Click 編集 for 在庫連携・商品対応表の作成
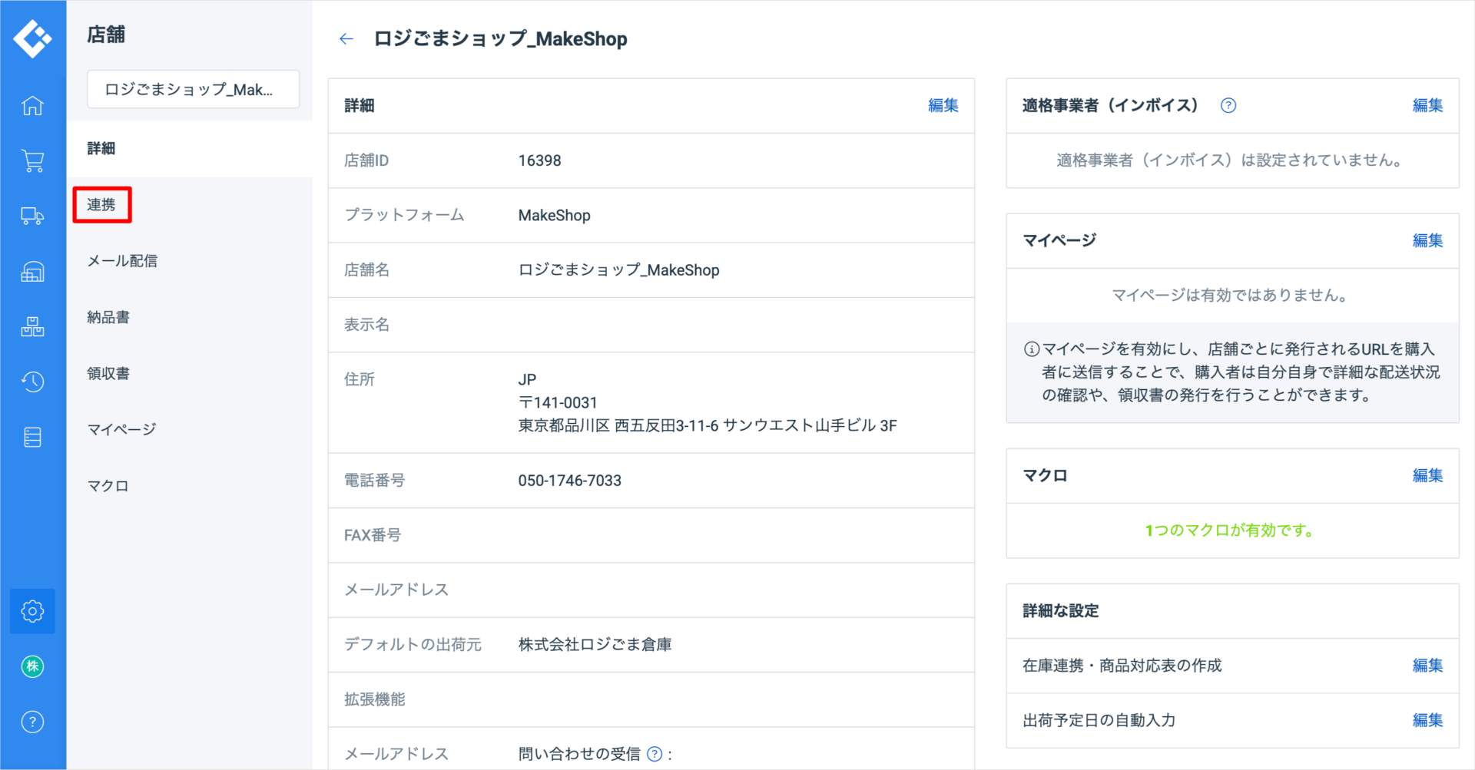 click(1427, 665)
